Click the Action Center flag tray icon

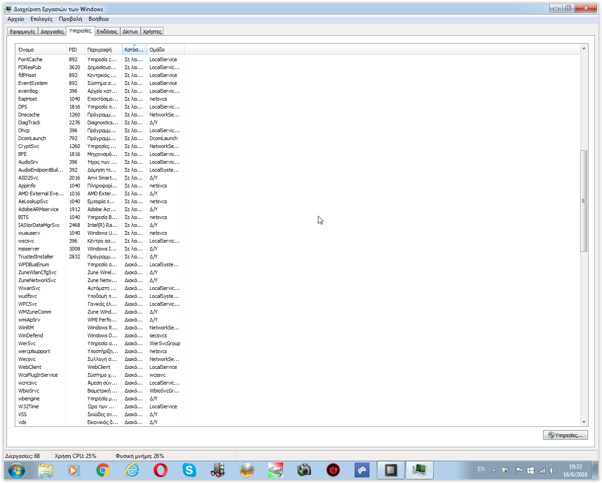[x=519, y=470]
